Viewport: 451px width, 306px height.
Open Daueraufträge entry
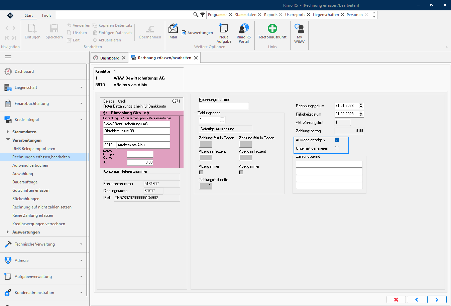[25, 182]
